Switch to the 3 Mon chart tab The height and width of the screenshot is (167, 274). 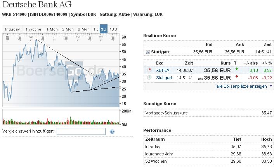pos(68,29)
